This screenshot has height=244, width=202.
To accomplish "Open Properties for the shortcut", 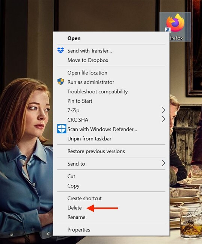I will pyautogui.click(x=111, y=230).
